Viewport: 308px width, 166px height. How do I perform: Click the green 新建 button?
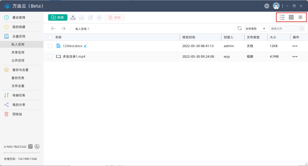(x=58, y=17)
